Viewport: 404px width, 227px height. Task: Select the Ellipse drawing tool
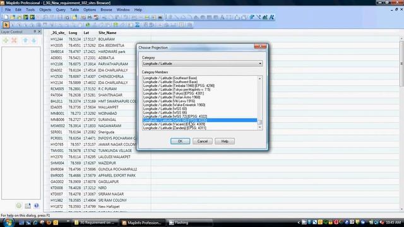click(203, 17)
